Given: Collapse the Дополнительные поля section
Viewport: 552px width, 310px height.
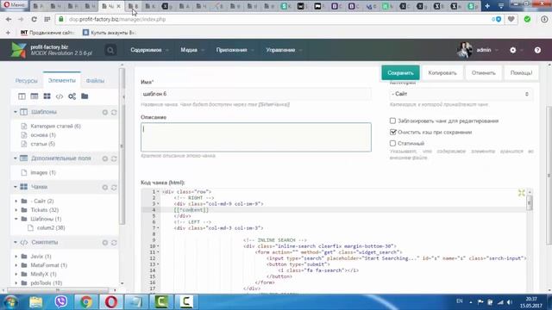Looking at the screenshot, I should click(16, 158).
